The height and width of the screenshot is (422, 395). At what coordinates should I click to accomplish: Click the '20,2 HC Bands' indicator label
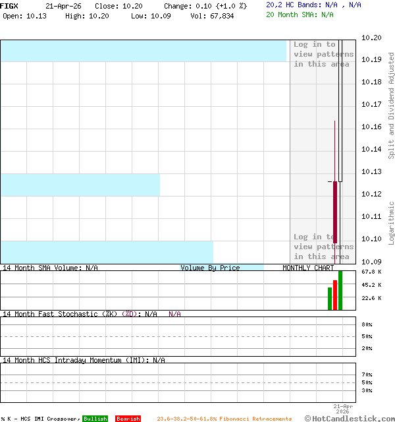coord(292,5)
